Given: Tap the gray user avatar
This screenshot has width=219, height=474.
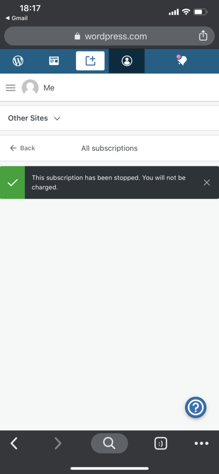Looking at the screenshot, I should tap(30, 87).
